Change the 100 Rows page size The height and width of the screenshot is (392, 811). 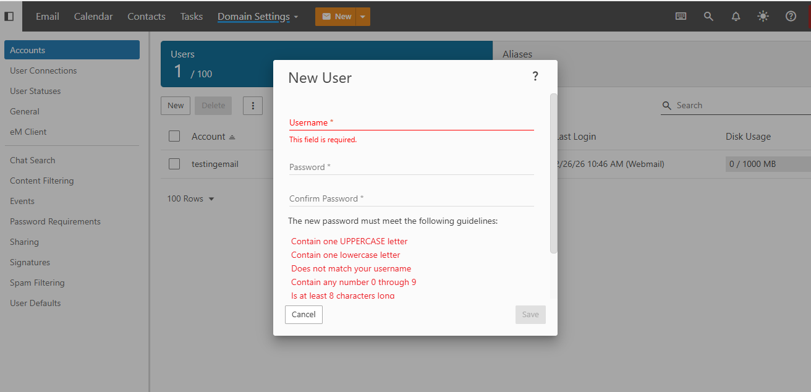[190, 199]
